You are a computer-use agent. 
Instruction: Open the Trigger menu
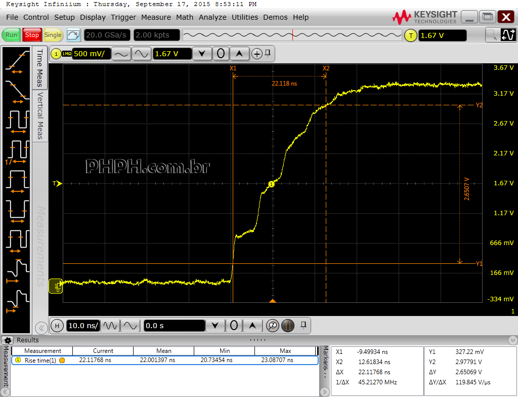[x=123, y=17]
